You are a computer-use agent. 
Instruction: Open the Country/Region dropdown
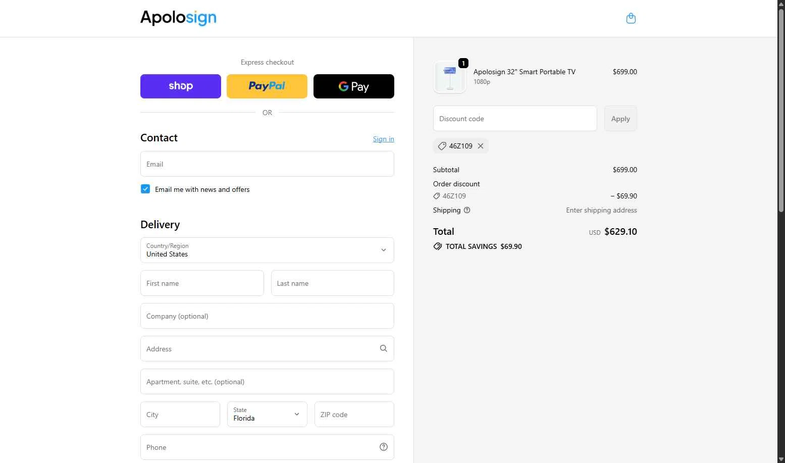[267, 250]
